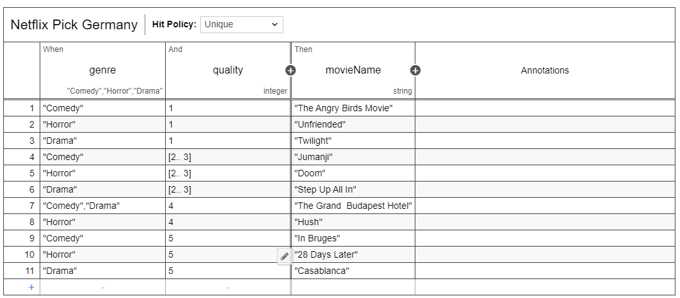Click quality cell 5 in row 11

click(x=228, y=271)
